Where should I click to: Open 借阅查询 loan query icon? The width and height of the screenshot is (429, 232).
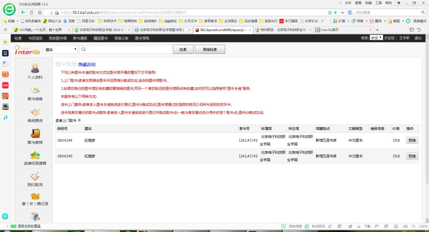pos(35,112)
